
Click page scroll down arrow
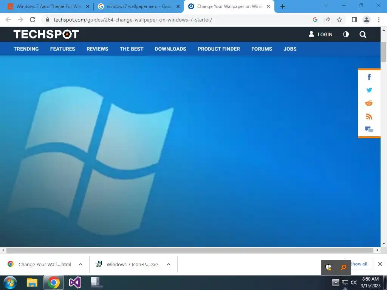[x=384, y=244]
